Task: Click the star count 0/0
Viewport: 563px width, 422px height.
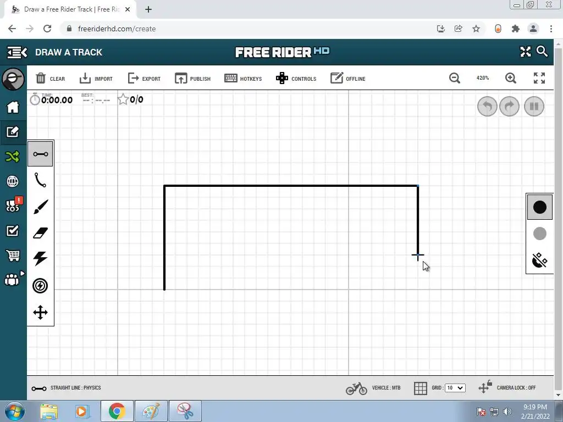Action: click(130, 99)
